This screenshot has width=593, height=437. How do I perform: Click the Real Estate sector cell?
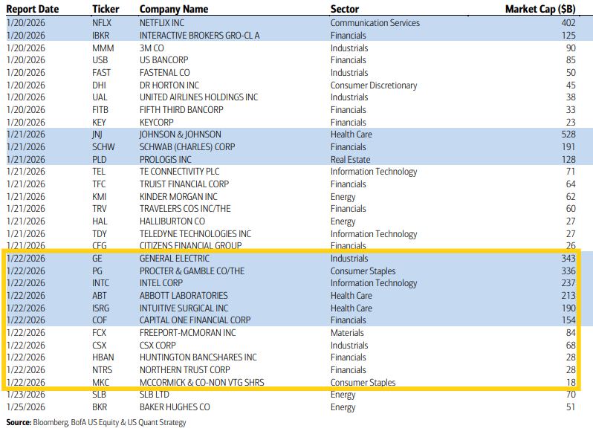click(350, 160)
